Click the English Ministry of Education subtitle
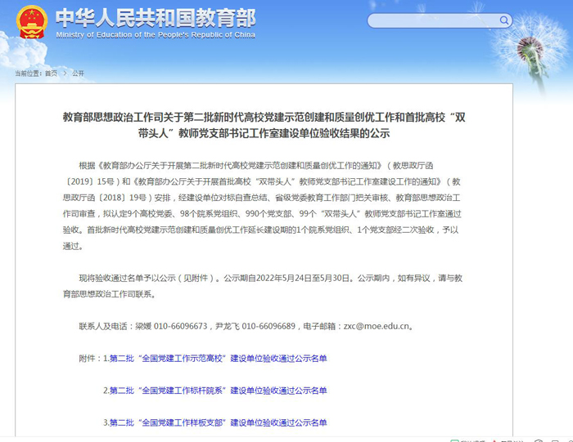The image size is (573, 442). click(156, 35)
